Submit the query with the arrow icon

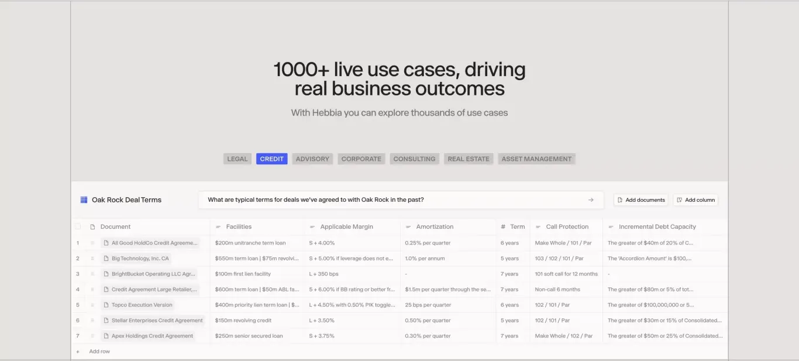tap(591, 200)
